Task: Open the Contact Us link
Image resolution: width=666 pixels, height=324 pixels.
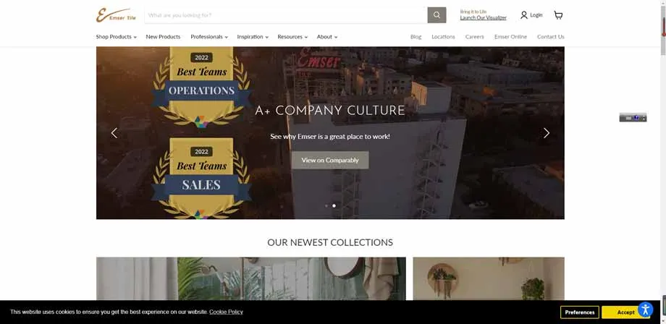Action: coord(550,37)
